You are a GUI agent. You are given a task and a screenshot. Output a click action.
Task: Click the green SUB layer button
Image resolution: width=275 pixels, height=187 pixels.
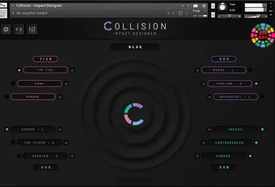coord(224,167)
